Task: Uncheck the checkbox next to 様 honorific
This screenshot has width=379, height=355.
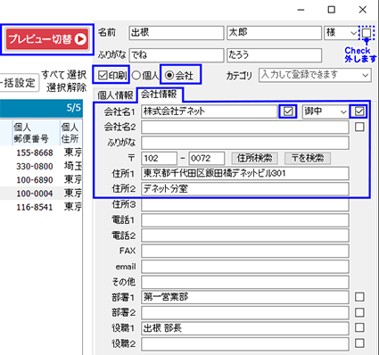Action: coord(367,32)
